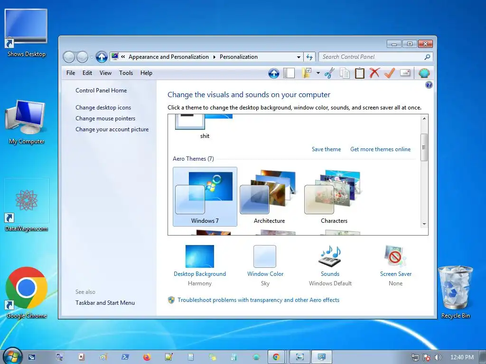Open the Sounds keyboard-and-notes icon

click(330, 256)
